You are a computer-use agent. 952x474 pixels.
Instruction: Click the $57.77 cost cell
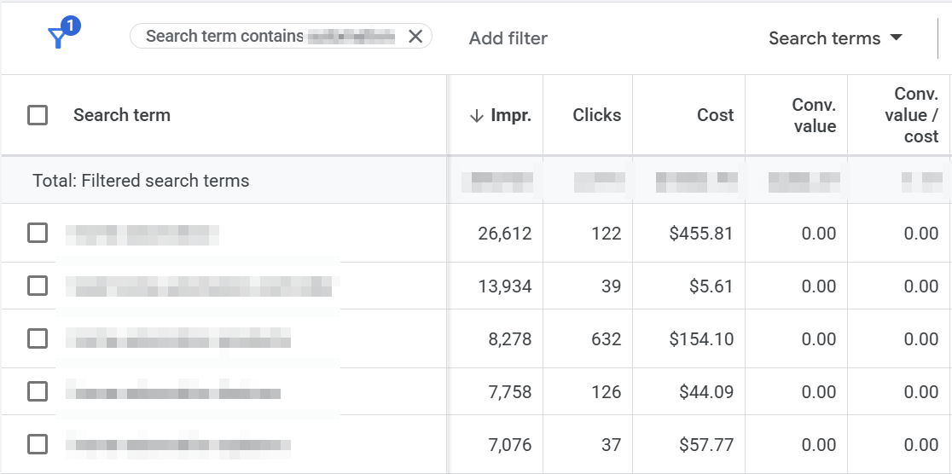point(706,446)
